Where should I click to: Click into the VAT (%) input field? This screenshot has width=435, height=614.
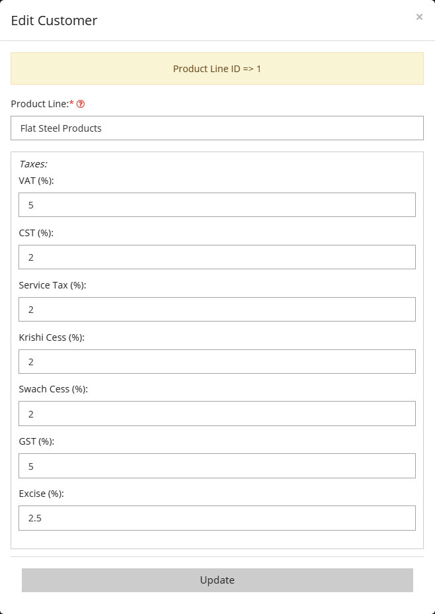(x=217, y=205)
